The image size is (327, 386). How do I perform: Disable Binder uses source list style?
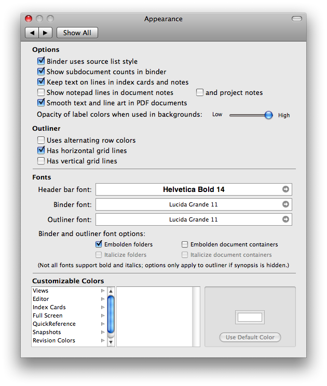42,61
